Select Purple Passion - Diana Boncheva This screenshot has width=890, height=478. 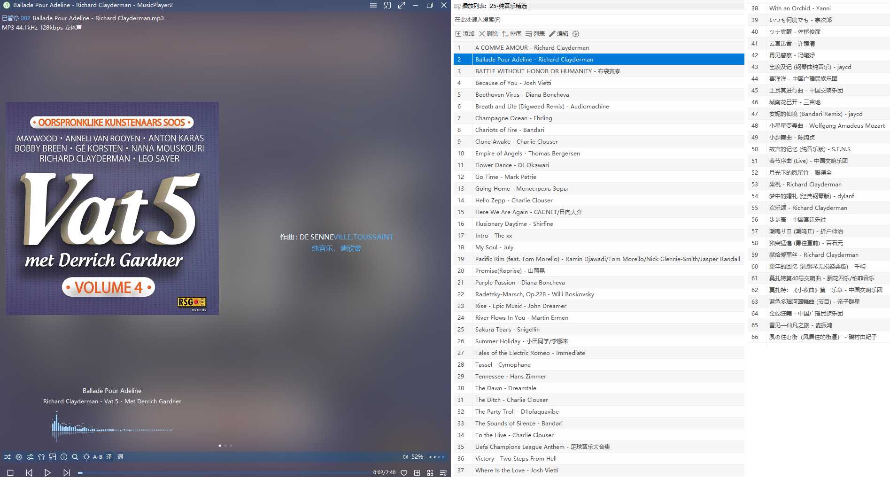point(599,282)
